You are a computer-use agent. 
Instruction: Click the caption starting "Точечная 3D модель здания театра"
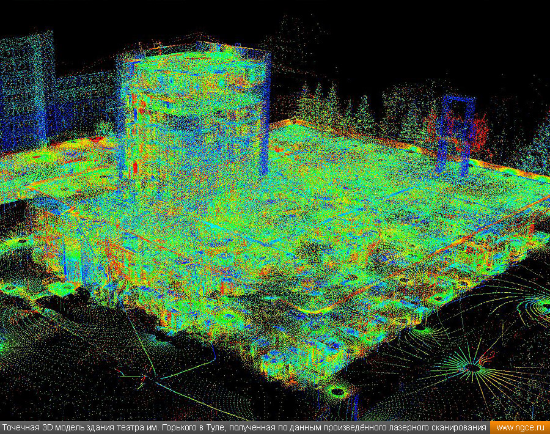(244, 428)
